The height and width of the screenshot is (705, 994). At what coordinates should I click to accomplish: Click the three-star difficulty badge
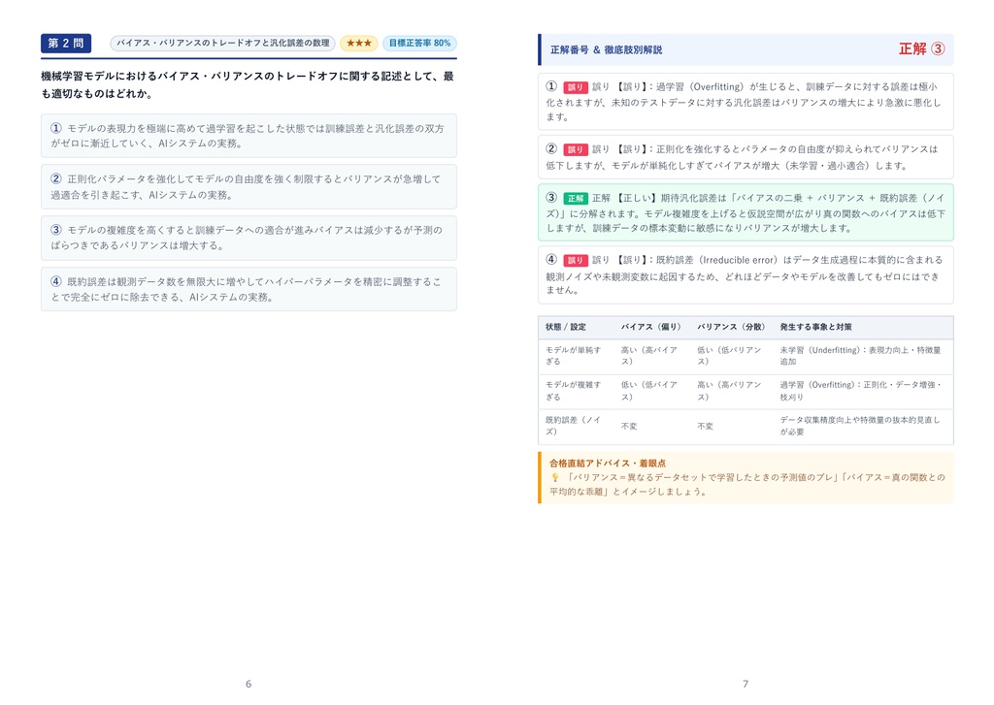click(x=359, y=43)
